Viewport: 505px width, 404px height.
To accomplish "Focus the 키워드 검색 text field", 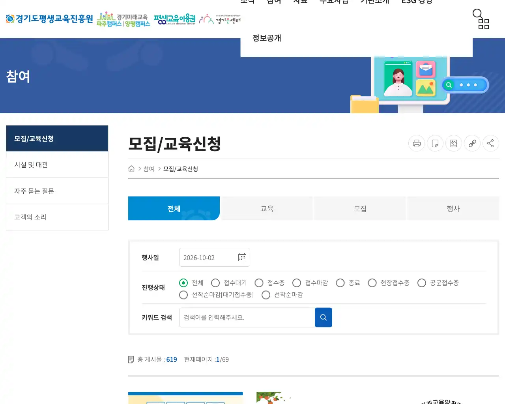I will tap(247, 317).
